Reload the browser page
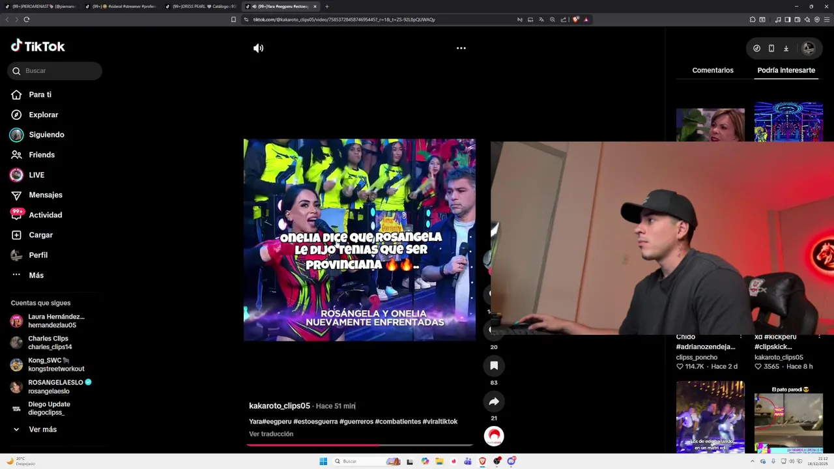Viewport: 834px width, 469px height. 27,20
